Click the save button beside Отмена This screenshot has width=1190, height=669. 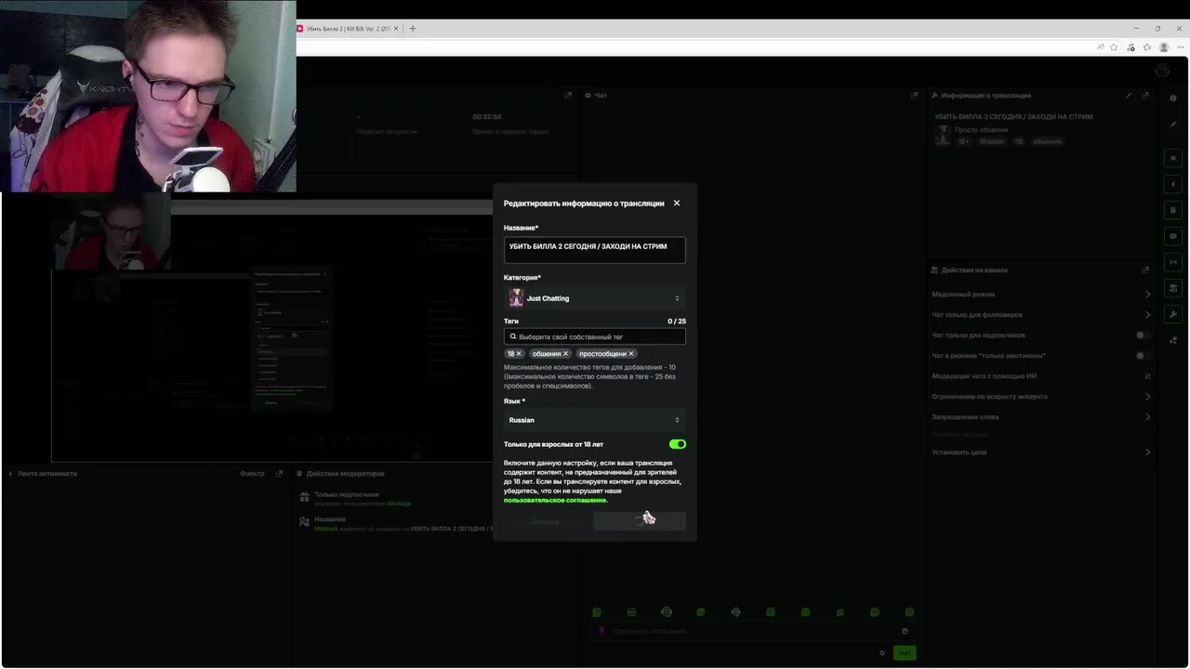coord(640,522)
